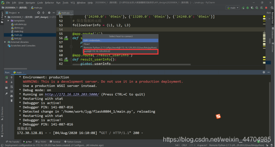Toggle code folding on line 56
Image resolution: width=275 pixels, height=147 pixels.
tap(71, 38)
